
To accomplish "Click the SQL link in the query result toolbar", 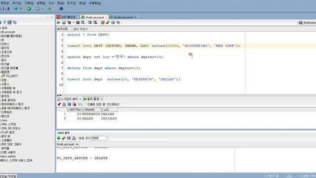I will [80, 104].
